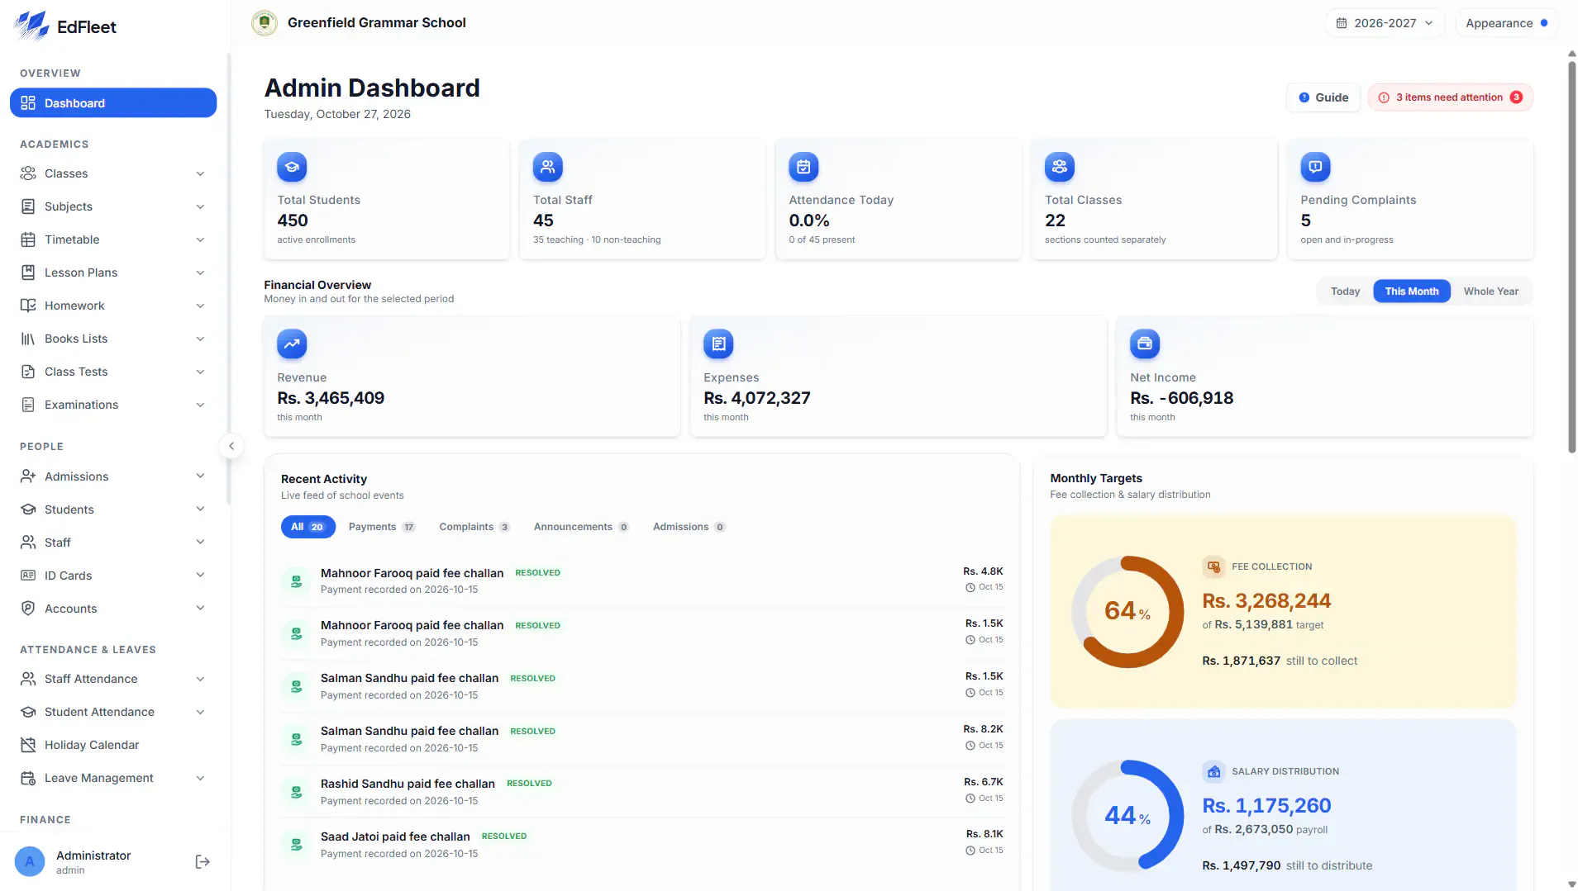Click the 64% fee collection progress ring
This screenshot has height=891, width=1578.
click(x=1127, y=612)
